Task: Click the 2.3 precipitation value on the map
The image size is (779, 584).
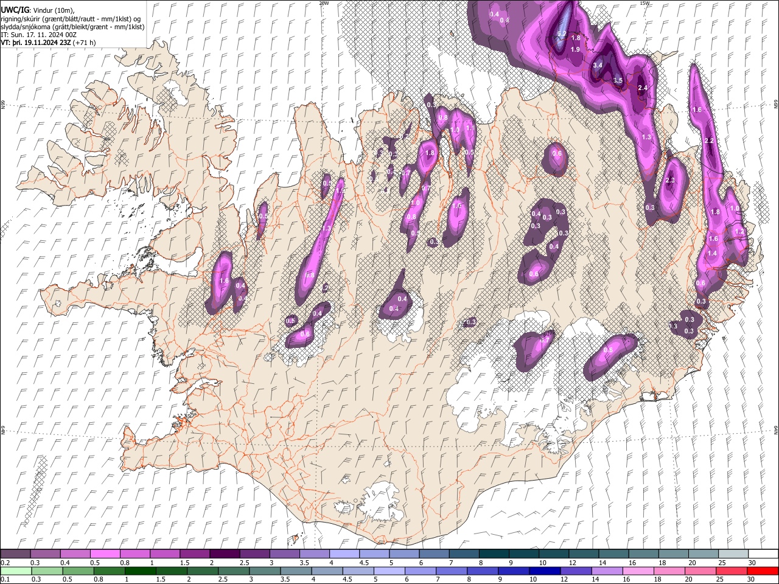Action: 671,181
